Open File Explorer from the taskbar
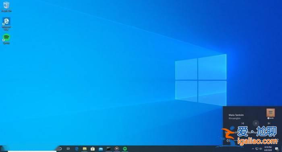Screen dimensions: 282x152 (x=85, y=149)
